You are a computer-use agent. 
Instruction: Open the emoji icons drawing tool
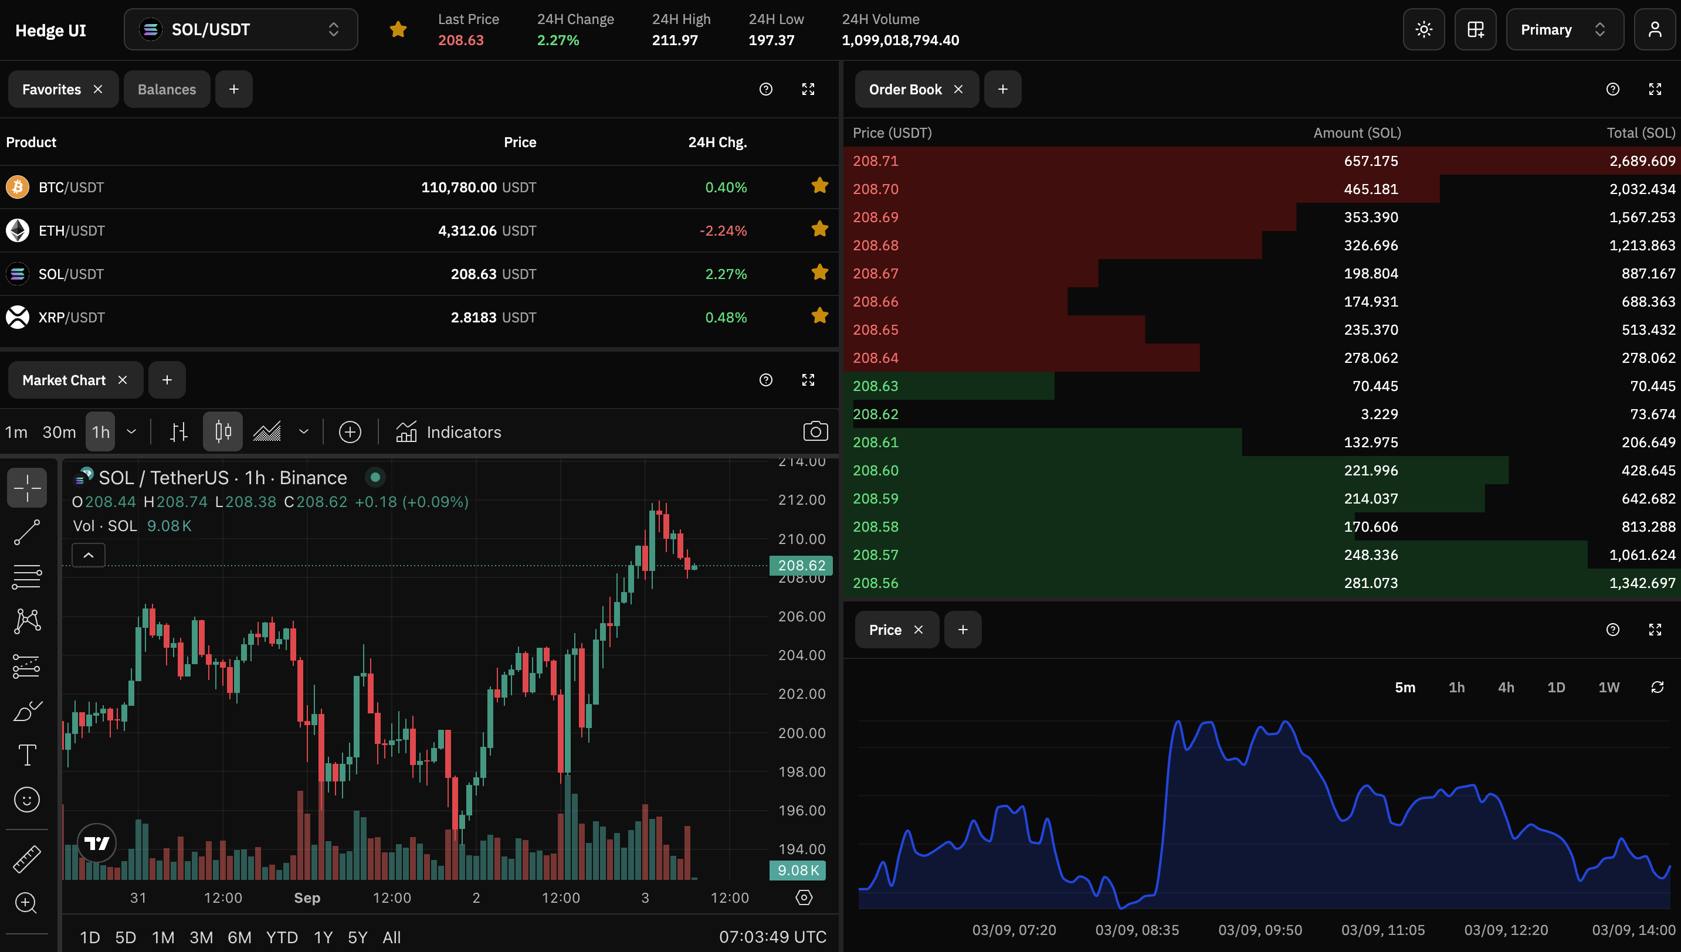click(27, 800)
